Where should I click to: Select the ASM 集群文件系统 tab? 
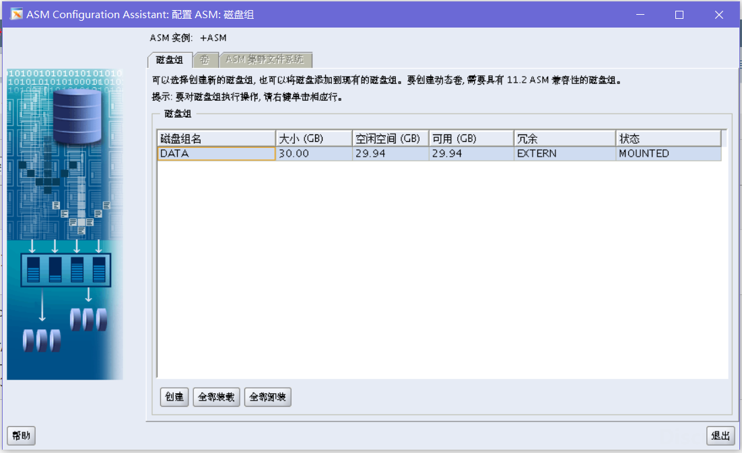[x=265, y=60]
